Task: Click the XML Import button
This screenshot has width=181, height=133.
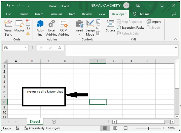Action: point(154,22)
